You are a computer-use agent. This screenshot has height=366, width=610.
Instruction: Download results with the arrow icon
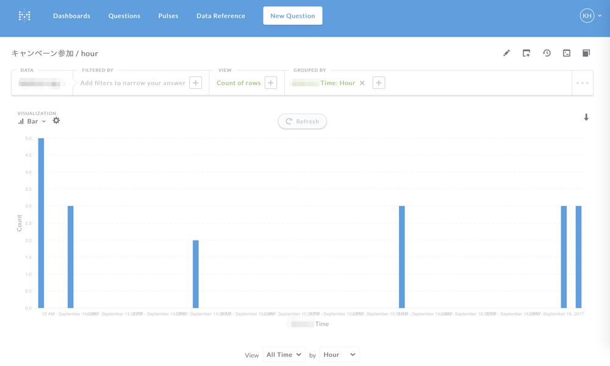tap(586, 117)
